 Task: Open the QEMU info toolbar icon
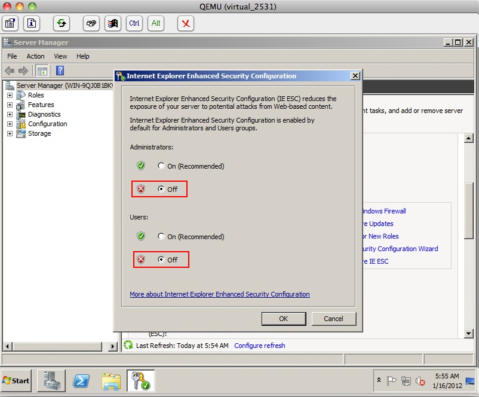tap(32, 23)
